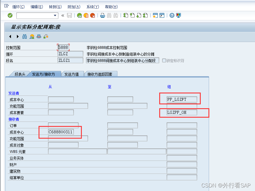Viewport: 255px width, 191px height.
Task: Go to the First Page icon
Action: pos(125,16)
